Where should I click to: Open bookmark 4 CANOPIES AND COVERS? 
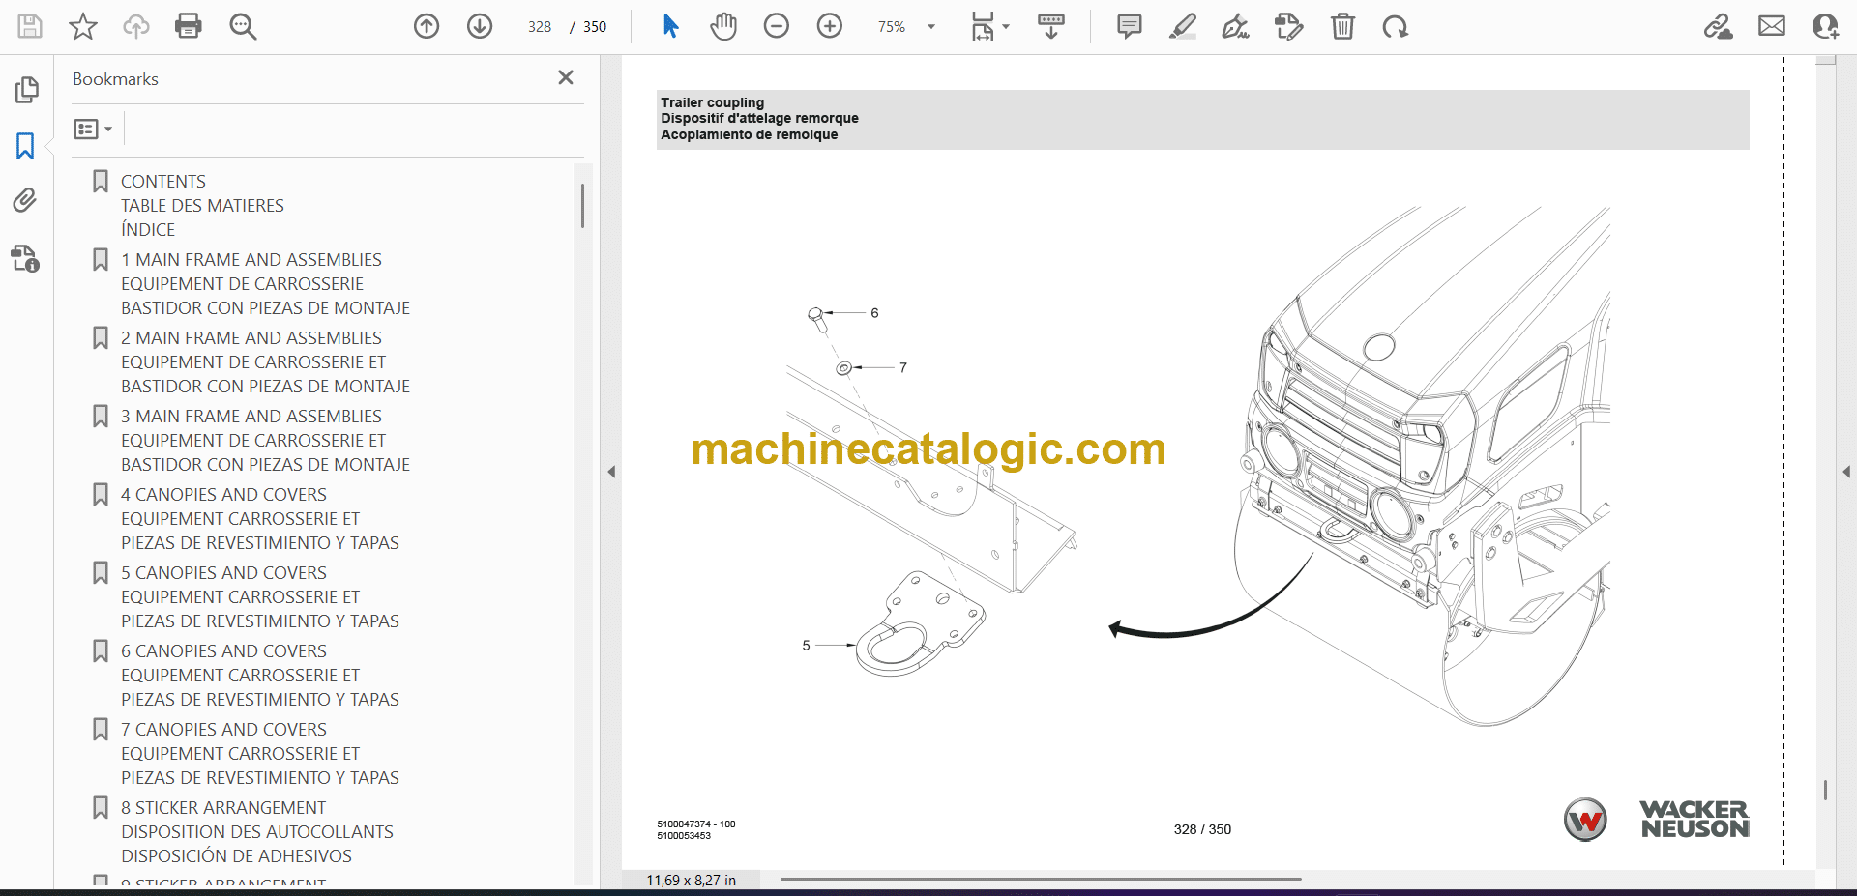coord(223,495)
